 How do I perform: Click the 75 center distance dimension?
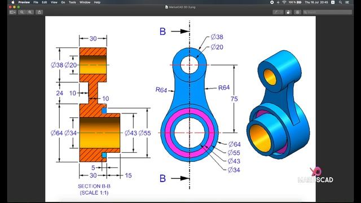[x=234, y=99]
